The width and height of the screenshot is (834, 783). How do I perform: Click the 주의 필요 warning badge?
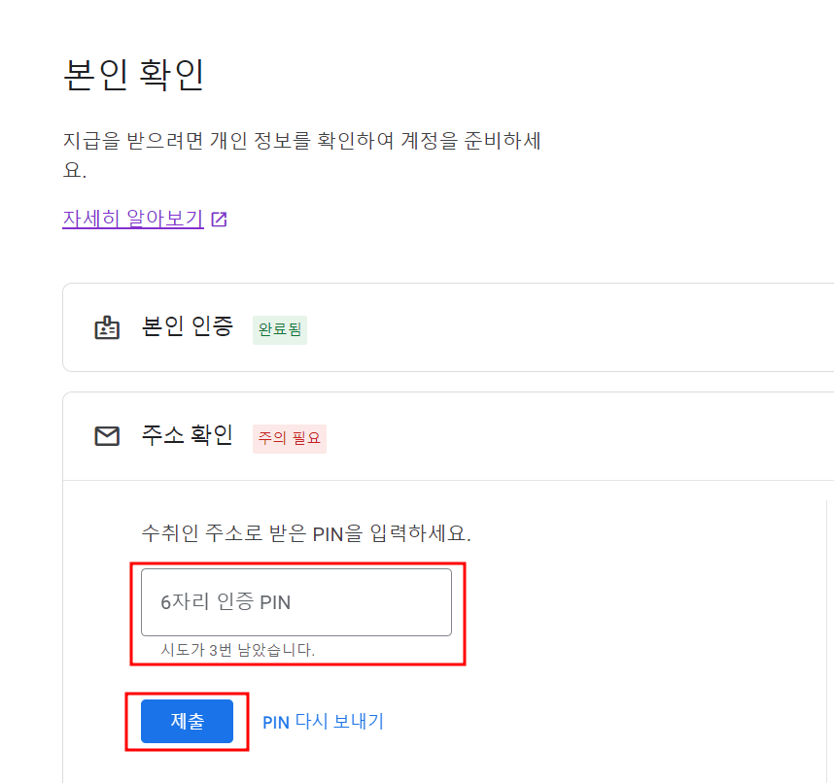(x=289, y=438)
